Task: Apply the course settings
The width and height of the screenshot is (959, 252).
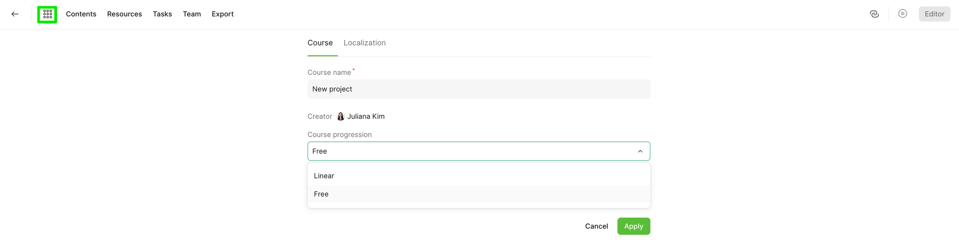Action: pos(634,226)
